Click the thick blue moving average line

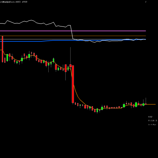(73, 40)
